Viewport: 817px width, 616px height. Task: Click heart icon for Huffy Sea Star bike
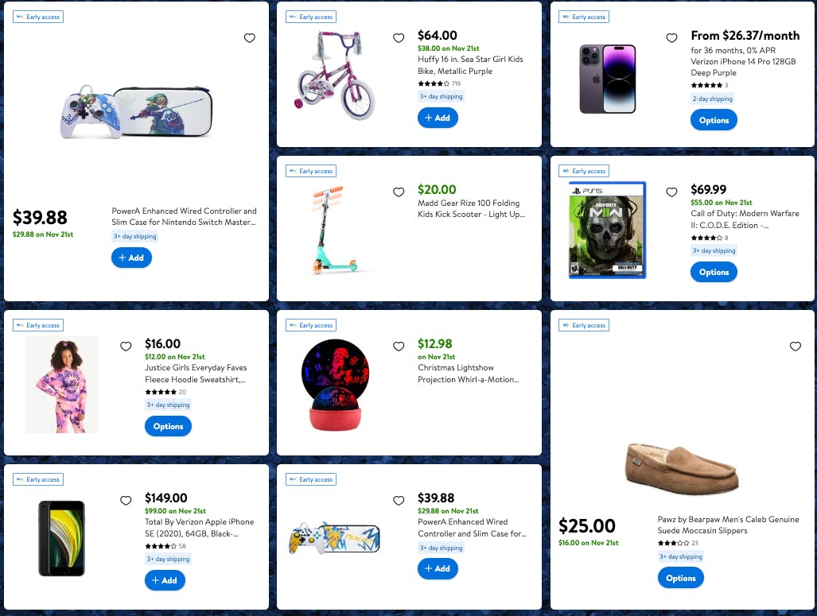pyautogui.click(x=399, y=38)
